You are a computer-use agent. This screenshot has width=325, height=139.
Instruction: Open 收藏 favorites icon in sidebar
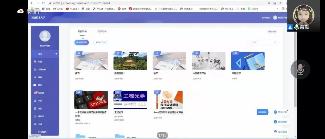(x=35, y=62)
